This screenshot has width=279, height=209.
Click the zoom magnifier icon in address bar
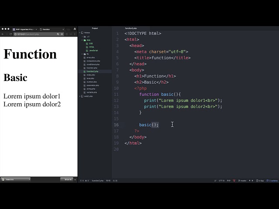[x=58, y=34]
